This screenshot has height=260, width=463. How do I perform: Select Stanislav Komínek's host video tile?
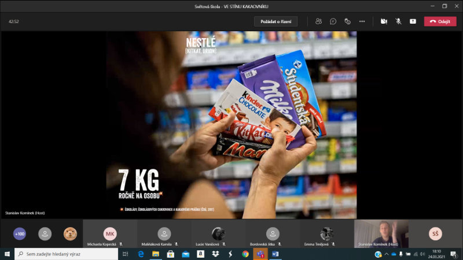[381, 233]
